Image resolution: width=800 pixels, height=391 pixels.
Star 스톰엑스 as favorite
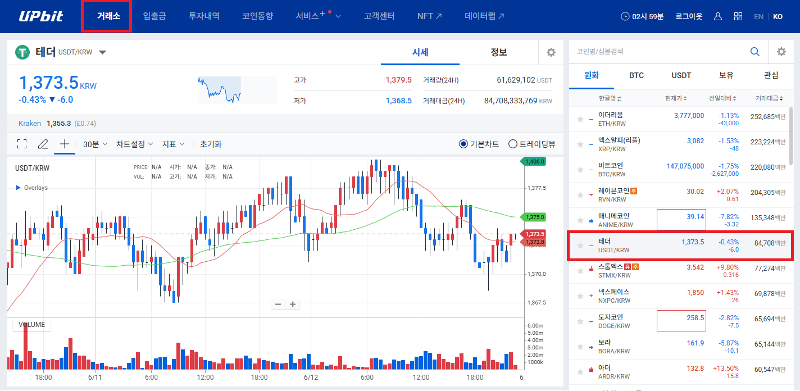[580, 271]
